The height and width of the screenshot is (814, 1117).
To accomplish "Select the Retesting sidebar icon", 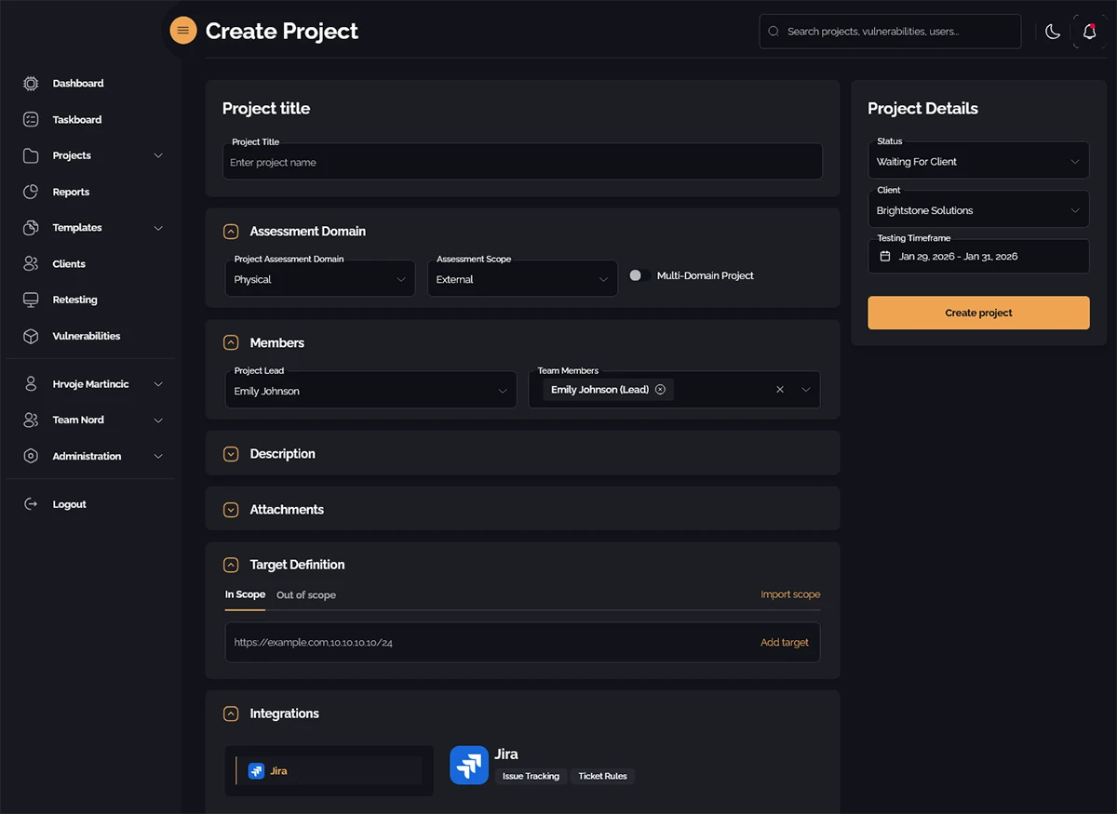I will tap(30, 300).
